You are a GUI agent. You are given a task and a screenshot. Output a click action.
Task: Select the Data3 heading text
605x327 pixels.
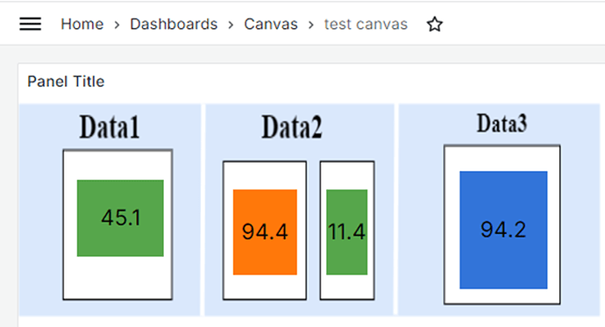point(502,124)
